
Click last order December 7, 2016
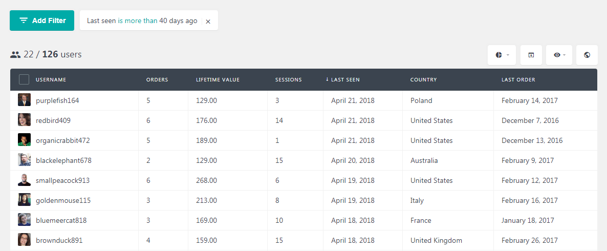click(x=530, y=120)
